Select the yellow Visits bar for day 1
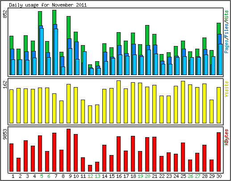Screen dimensions: 231x181 pos(12,106)
